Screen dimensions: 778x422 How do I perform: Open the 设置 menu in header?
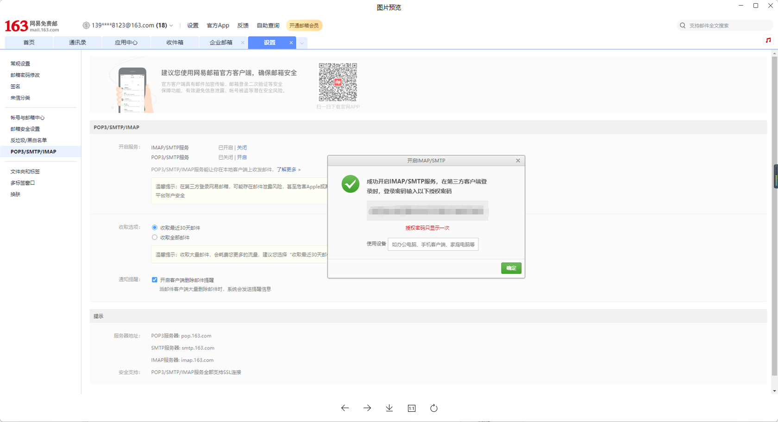click(x=193, y=25)
